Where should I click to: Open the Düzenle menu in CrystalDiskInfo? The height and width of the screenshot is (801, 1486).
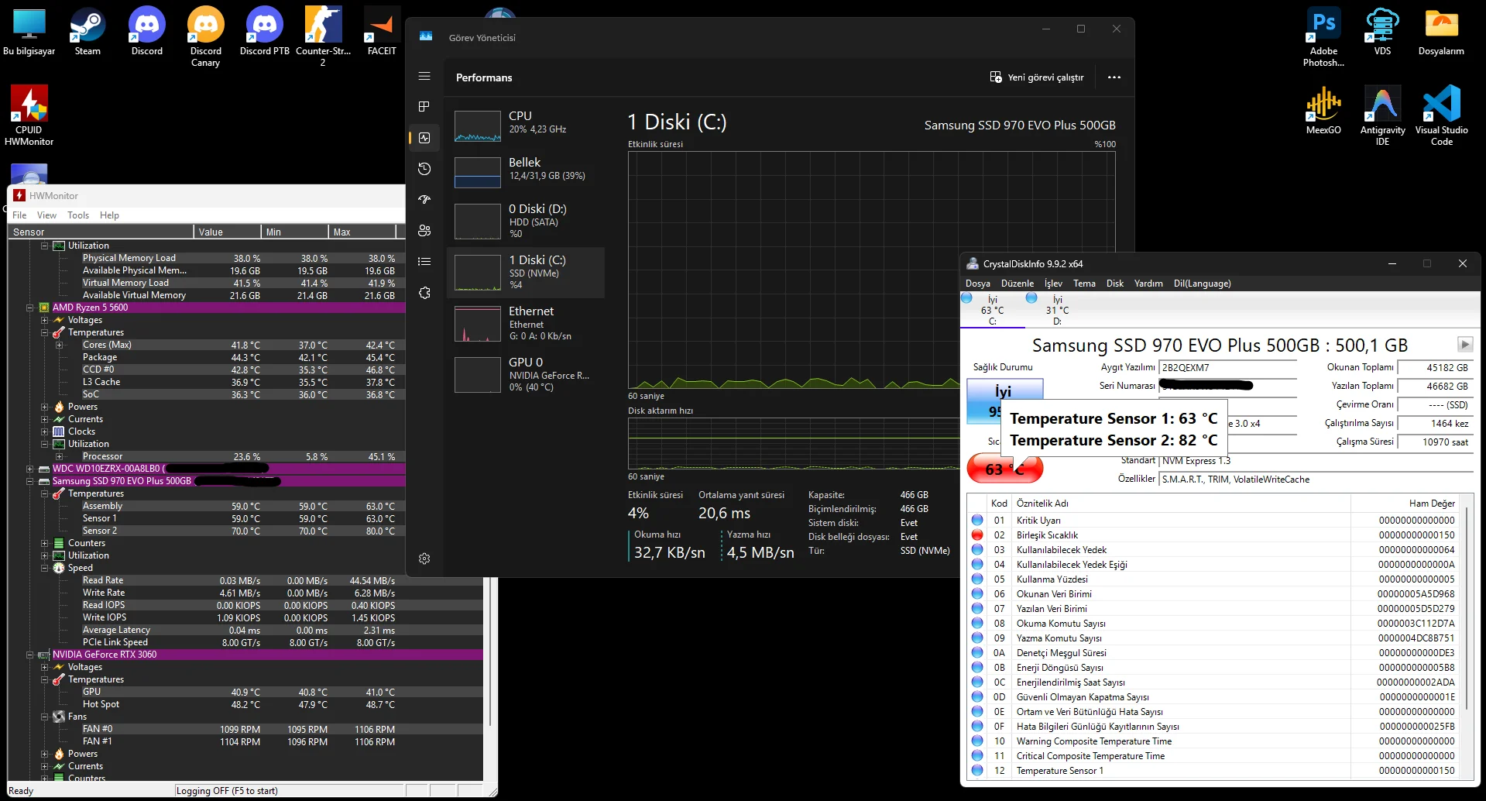tap(1018, 284)
